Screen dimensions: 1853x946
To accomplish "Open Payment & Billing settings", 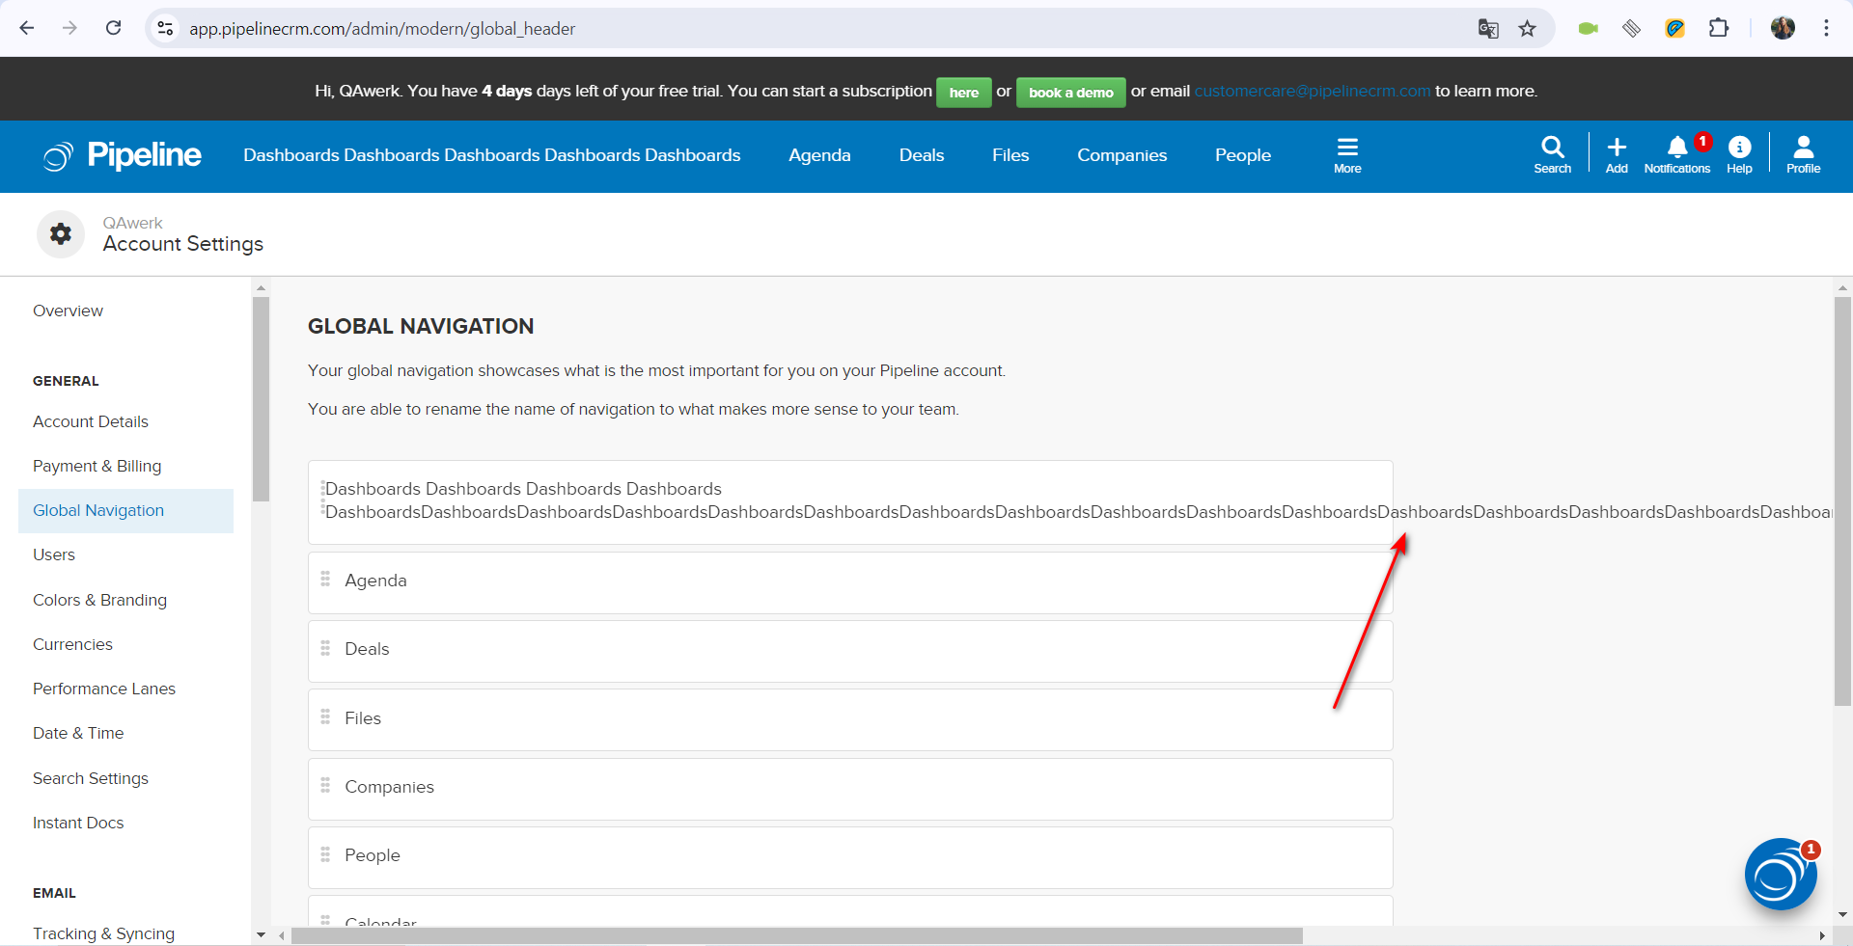I will [97, 466].
